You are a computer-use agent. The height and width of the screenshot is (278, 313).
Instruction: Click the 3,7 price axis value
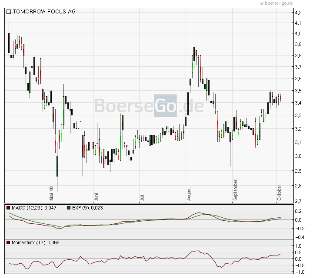298,67
